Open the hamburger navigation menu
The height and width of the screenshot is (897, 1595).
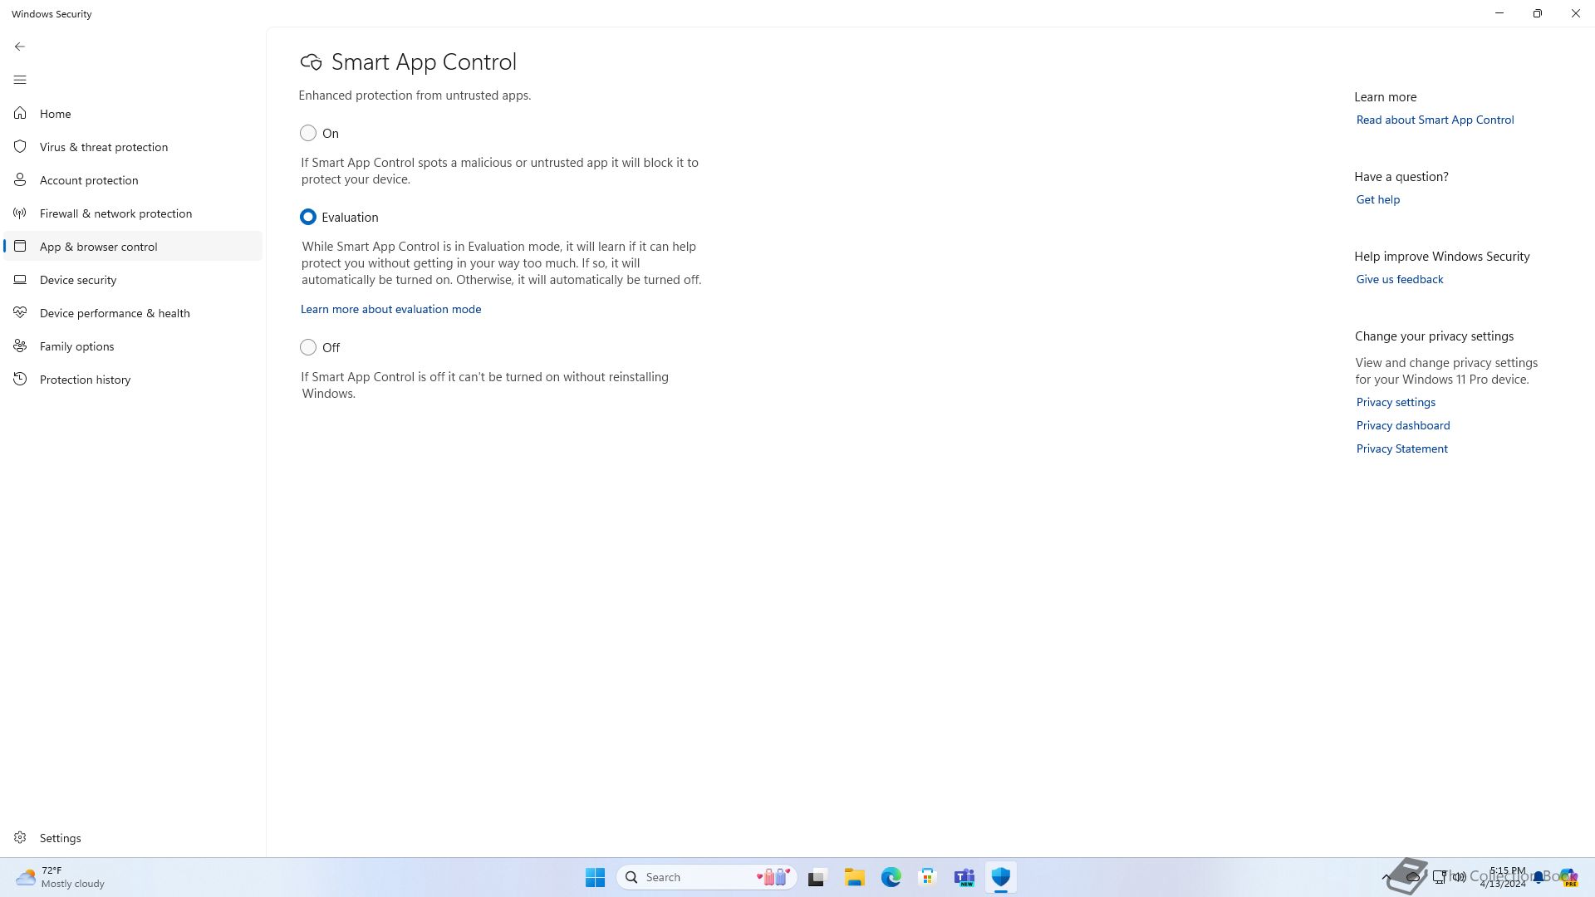point(20,80)
